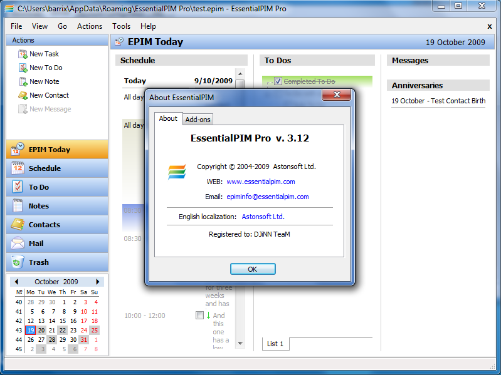The width and height of the screenshot is (501, 375).
Task: Click the New Task label
Action: [44, 54]
